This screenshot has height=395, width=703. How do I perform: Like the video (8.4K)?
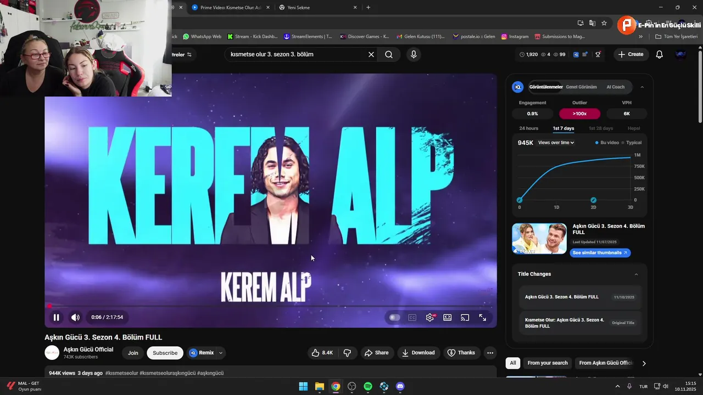pyautogui.click(x=322, y=353)
